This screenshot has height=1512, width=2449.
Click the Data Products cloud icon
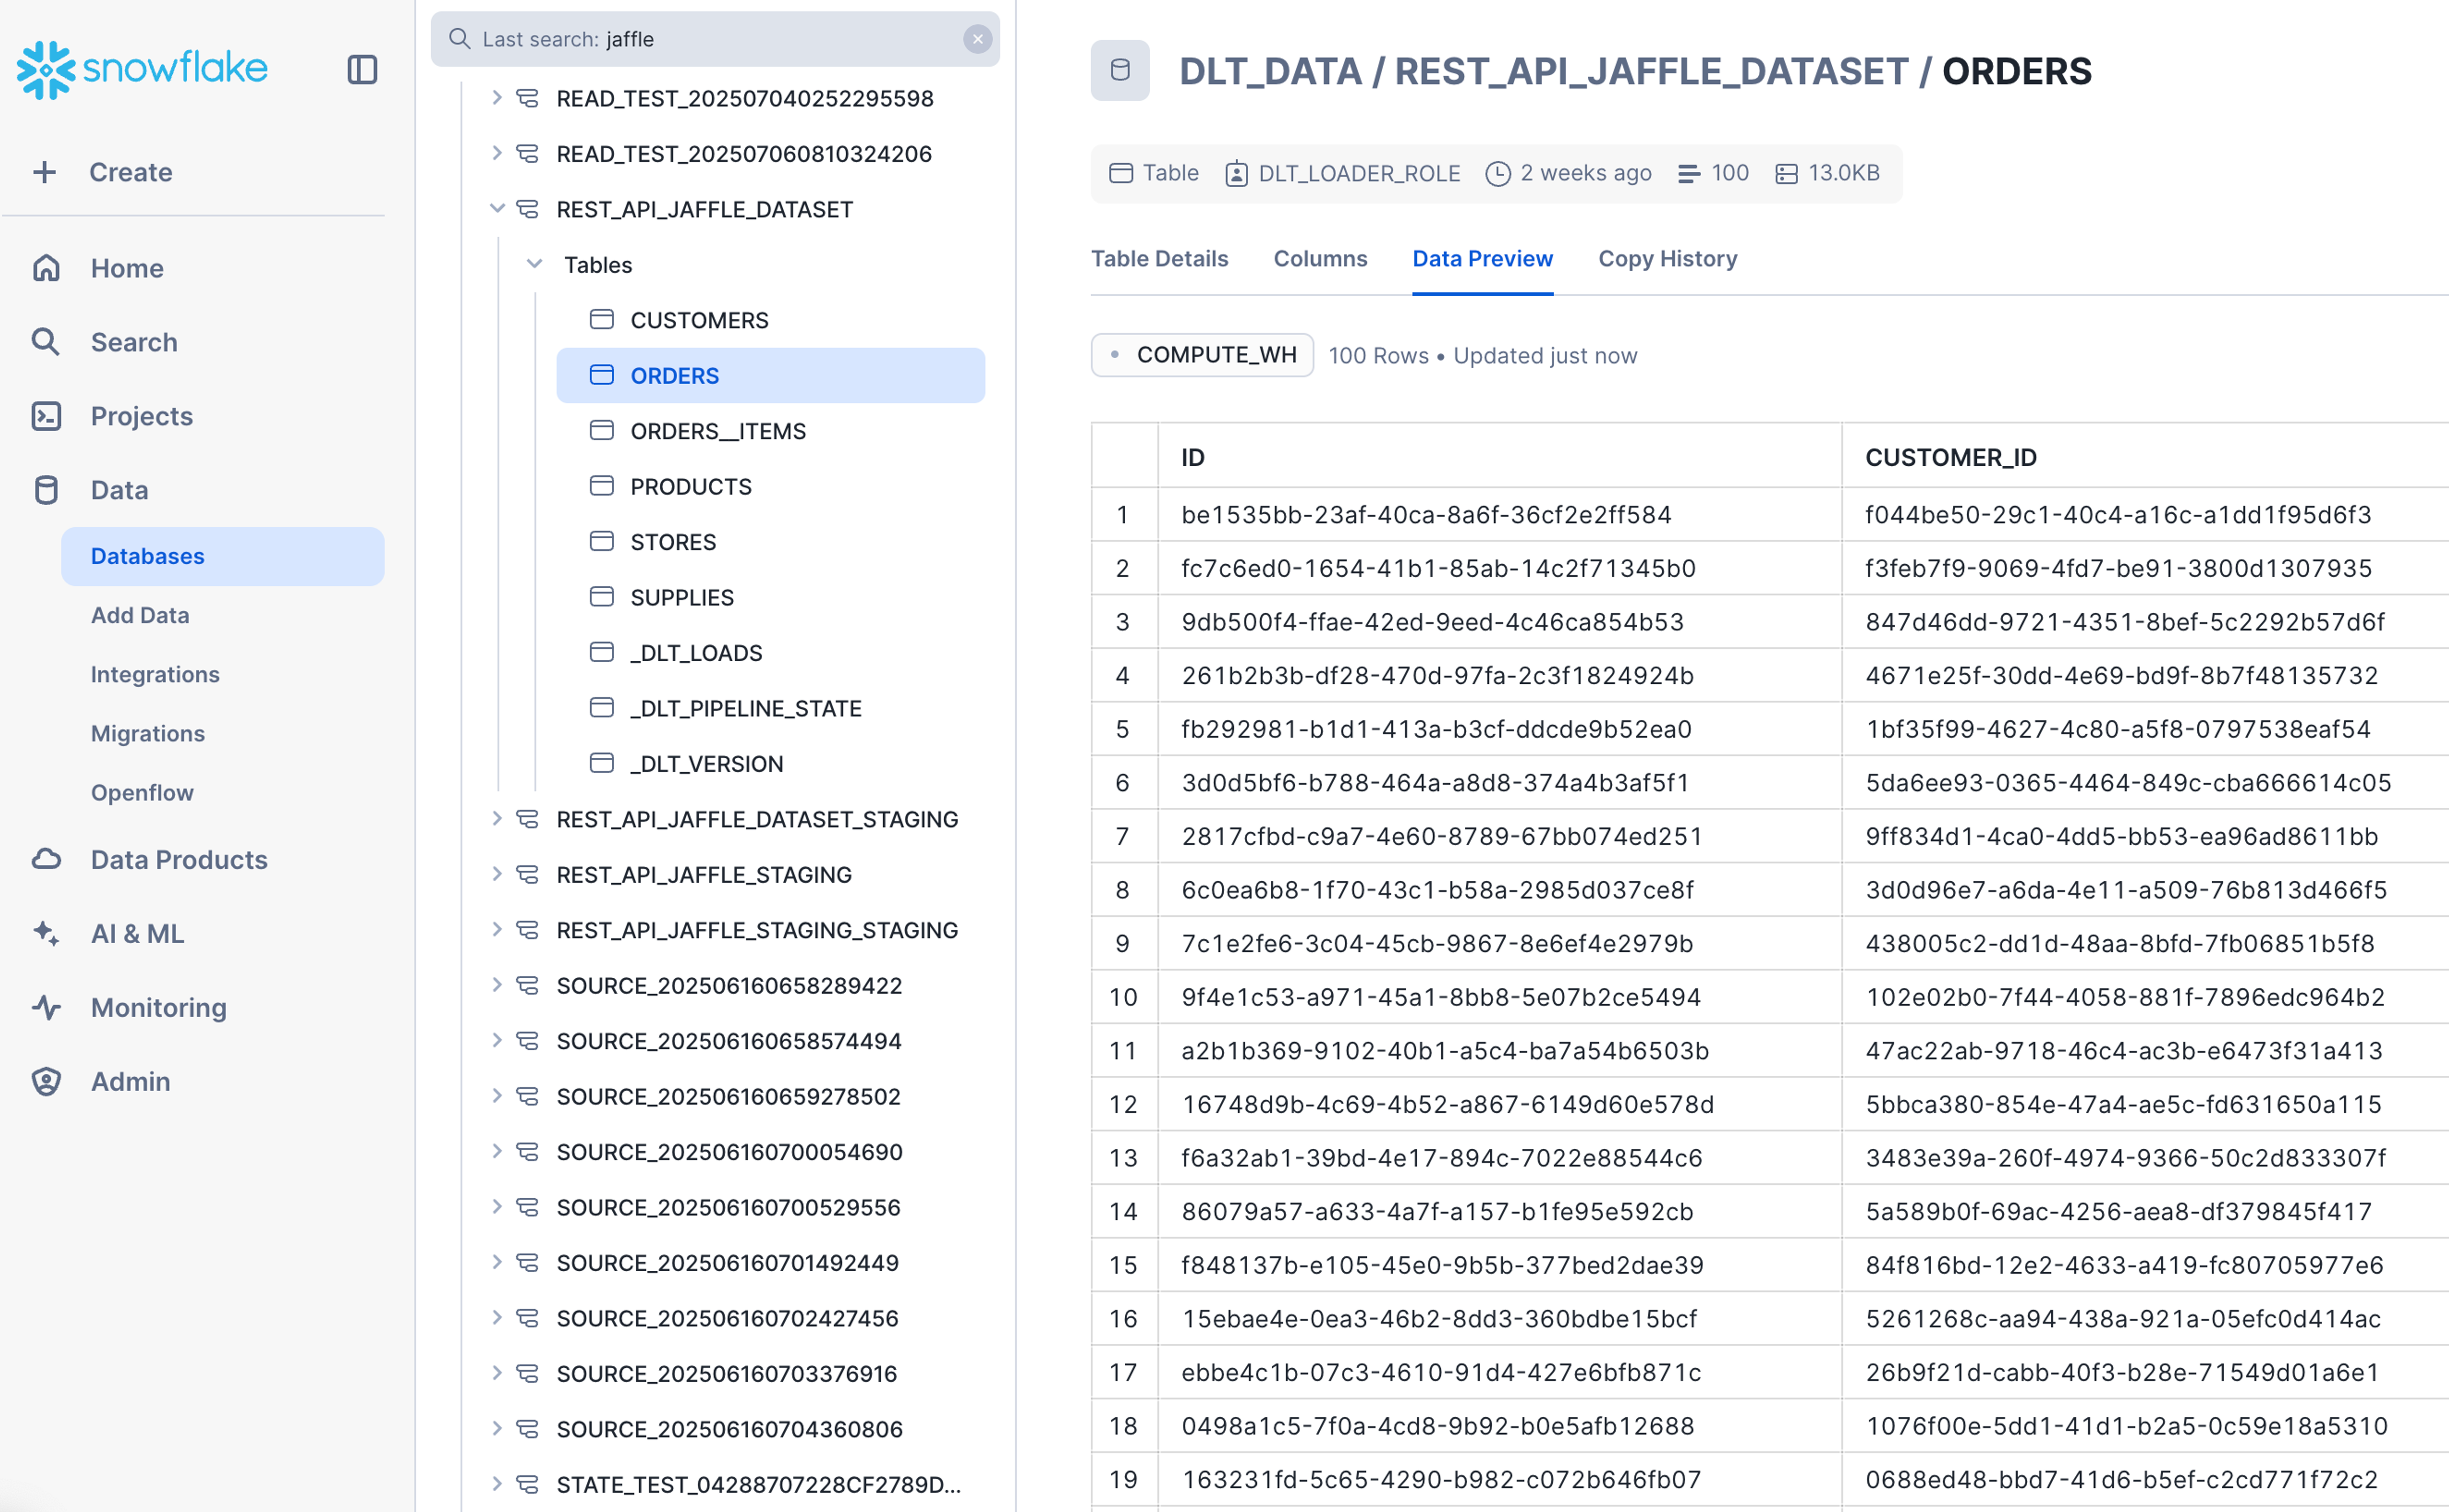point(46,860)
